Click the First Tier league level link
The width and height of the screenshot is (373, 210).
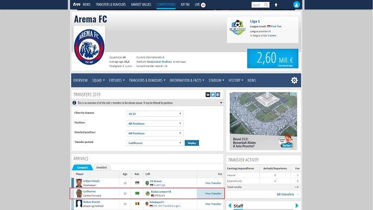pyautogui.click(x=276, y=26)
